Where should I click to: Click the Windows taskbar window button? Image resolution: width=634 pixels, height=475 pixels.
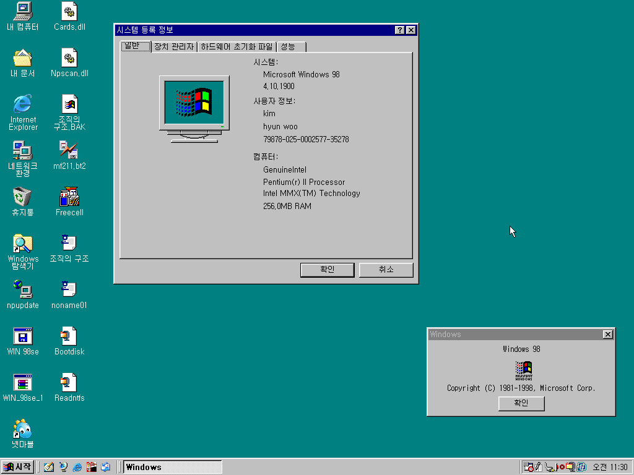point(172,468)
